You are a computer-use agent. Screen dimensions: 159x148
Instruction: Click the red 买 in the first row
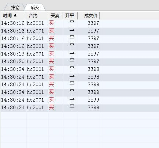tap(51, 23)
